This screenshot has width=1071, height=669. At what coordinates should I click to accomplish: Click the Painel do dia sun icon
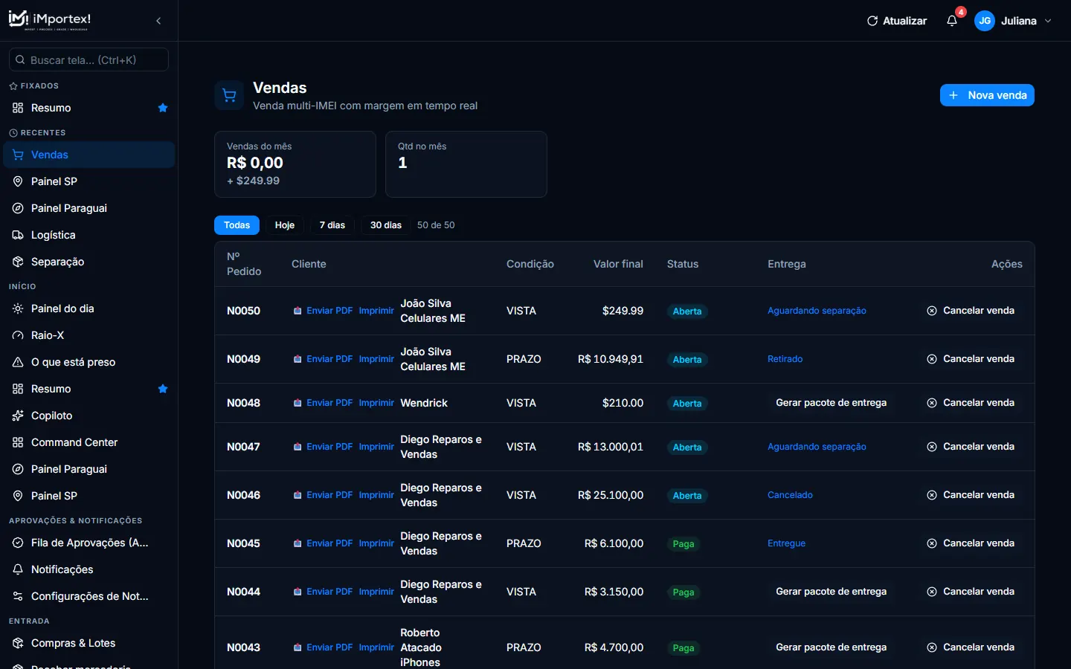(18, 308)
